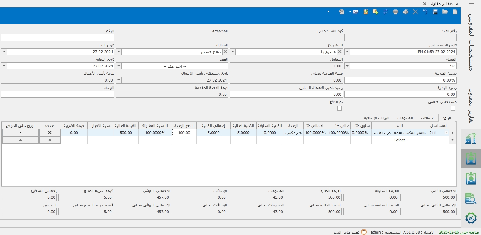Click the الوصف description input field
Viewport: 481px width, 235px height.
point(58,94)
